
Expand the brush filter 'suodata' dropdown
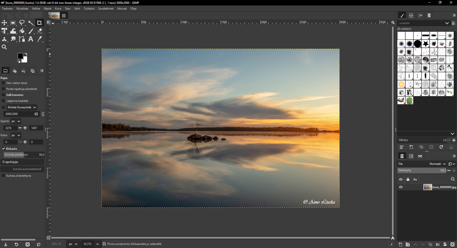[x=447, y=23]
